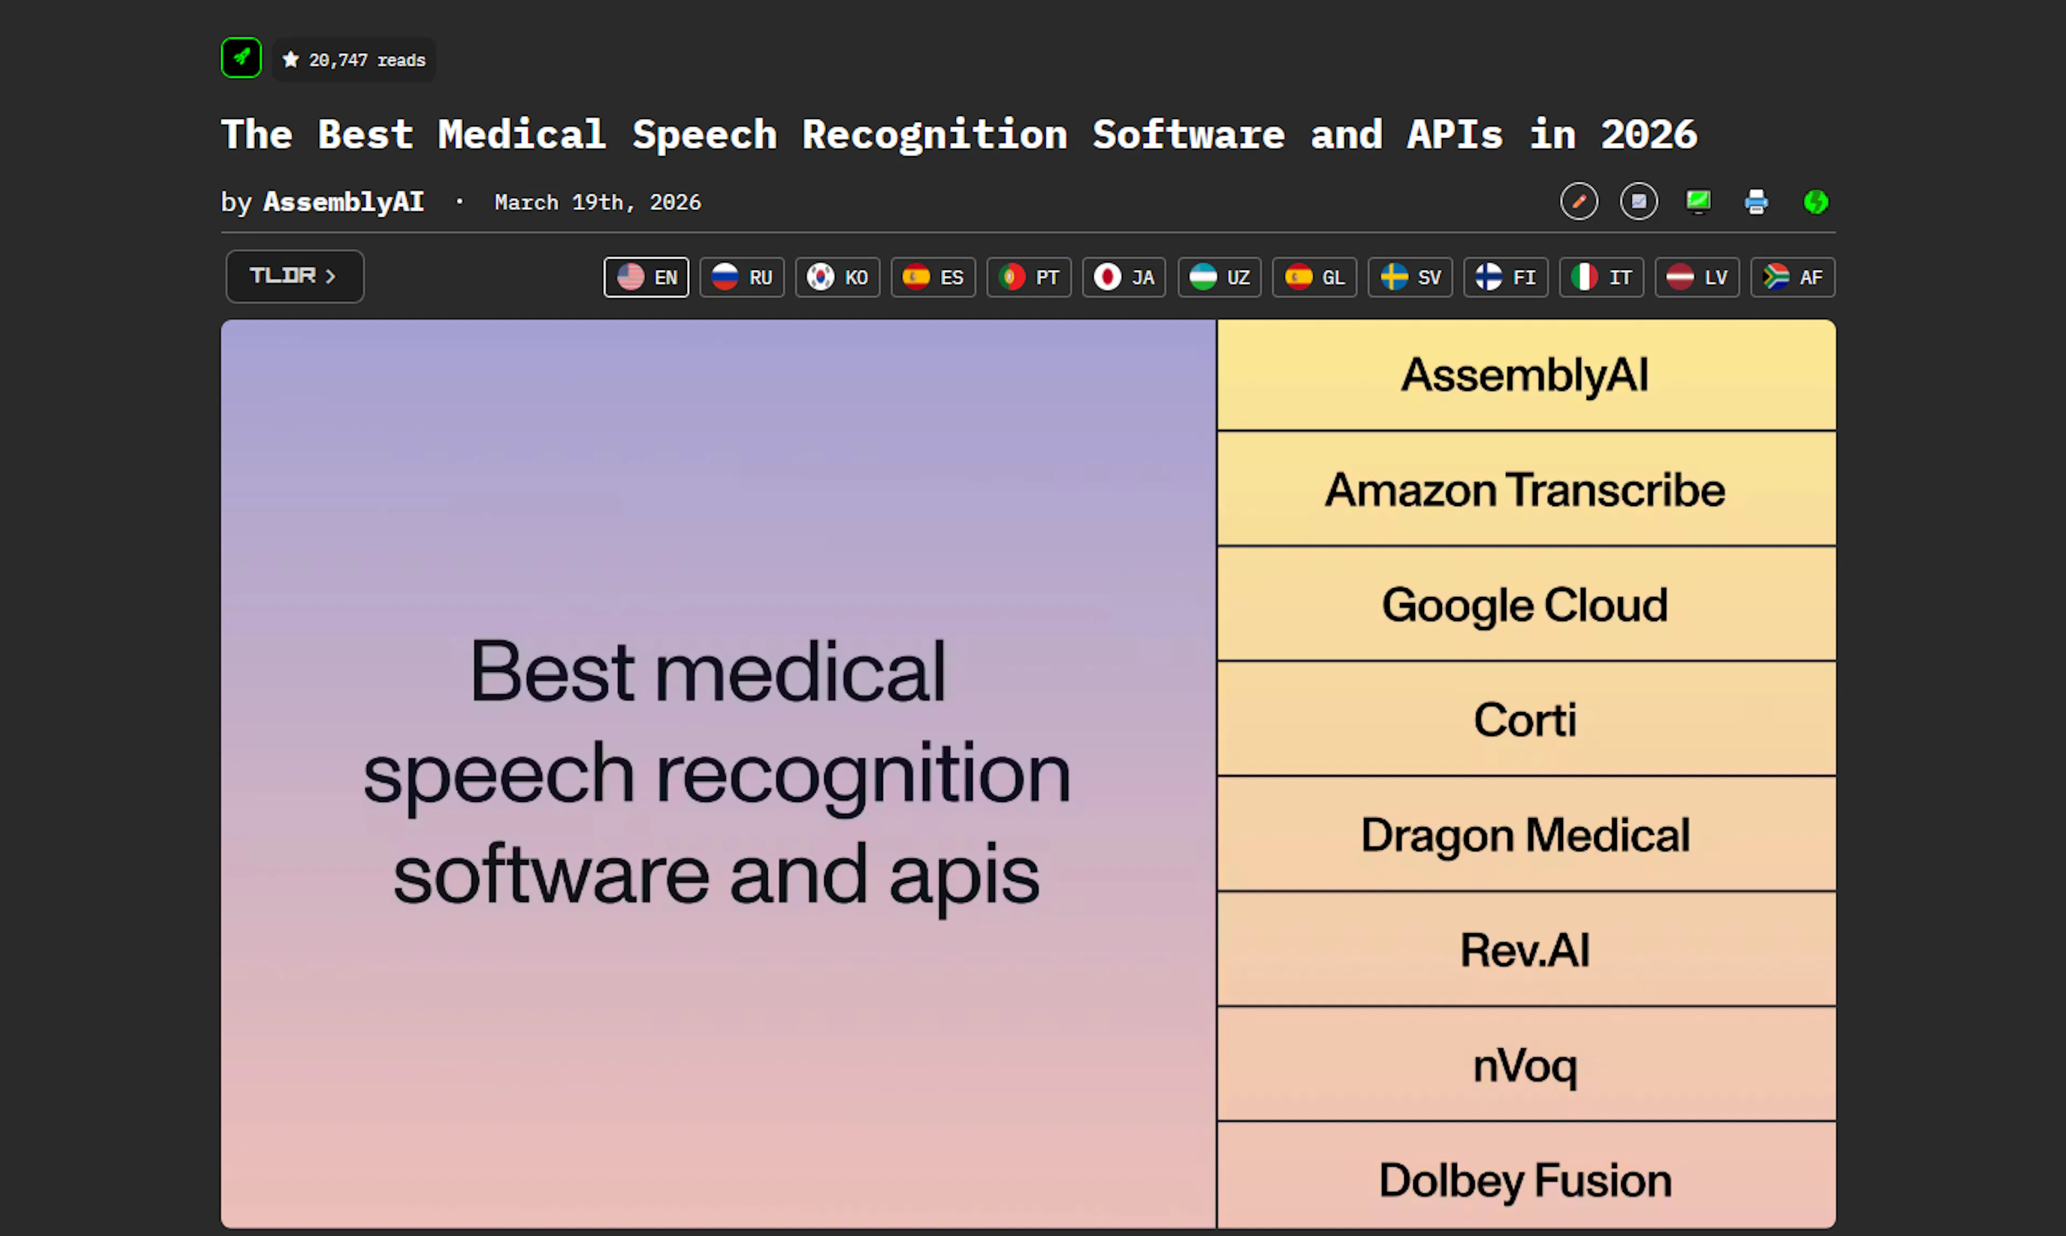Choose the AF translation

pyautogui.click(x=1793, y=278)
